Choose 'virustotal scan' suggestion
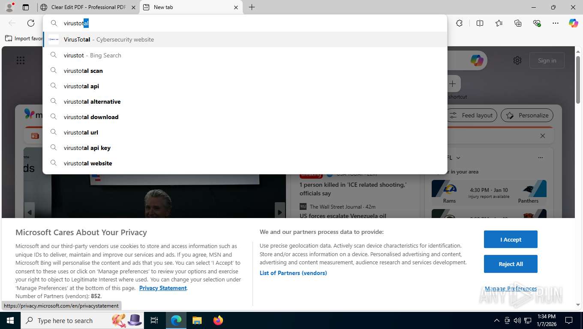Image resolution: width=583 pixels, height=329 pixels. click(245, 71)
